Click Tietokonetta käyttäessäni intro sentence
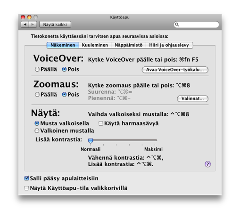The height and width of the screenshot is (218, 240). pos(99,36)
